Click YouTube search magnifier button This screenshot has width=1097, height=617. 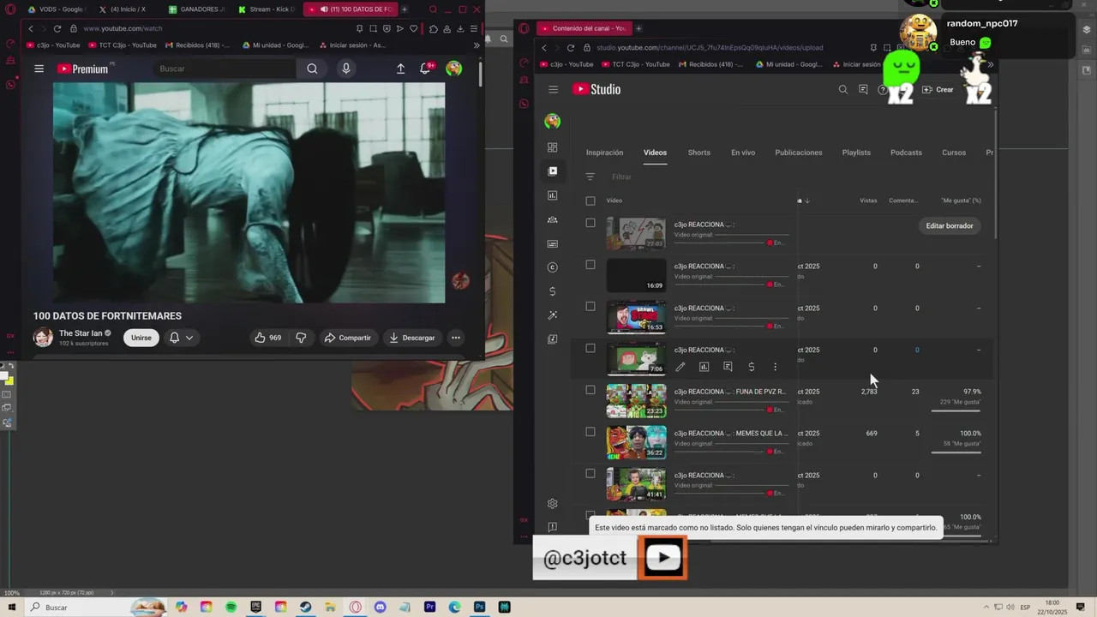312,69
